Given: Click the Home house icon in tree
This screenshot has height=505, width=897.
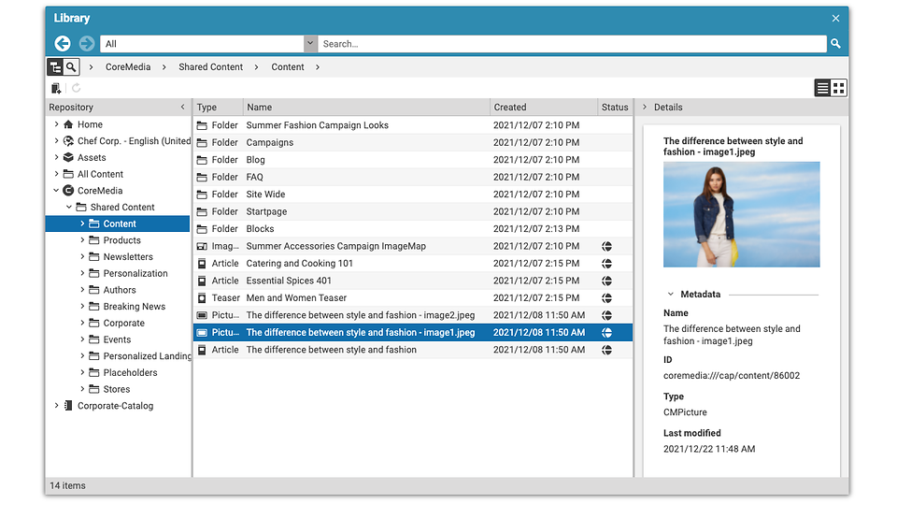Looking at the screenshot, I should (x=68, y=124).
